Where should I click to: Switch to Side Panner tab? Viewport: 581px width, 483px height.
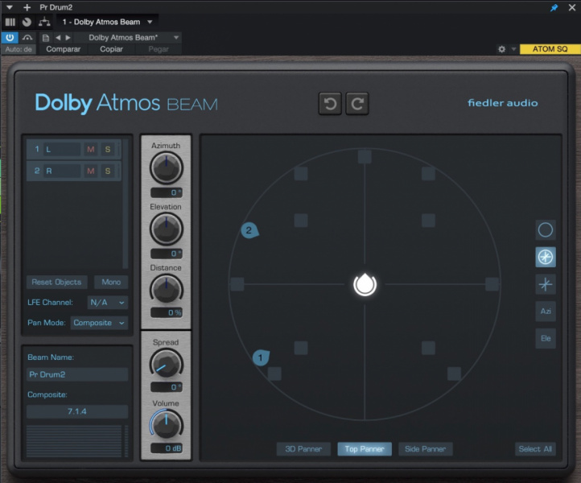click(426, 449)
